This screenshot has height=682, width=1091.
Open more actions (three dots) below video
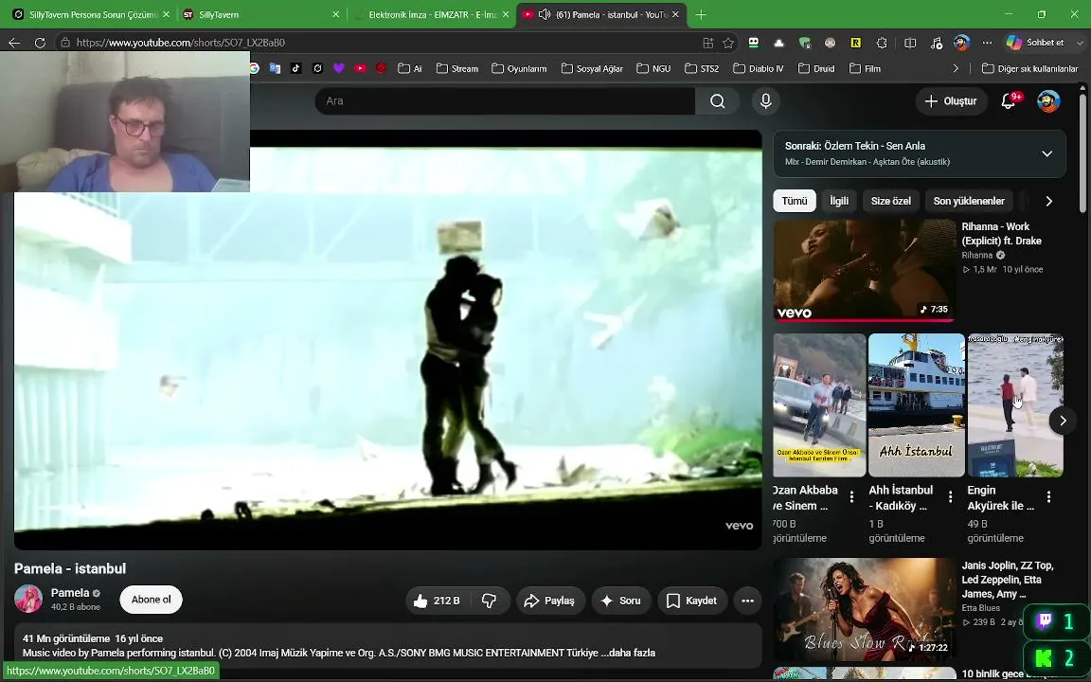(x=747, y=601)
